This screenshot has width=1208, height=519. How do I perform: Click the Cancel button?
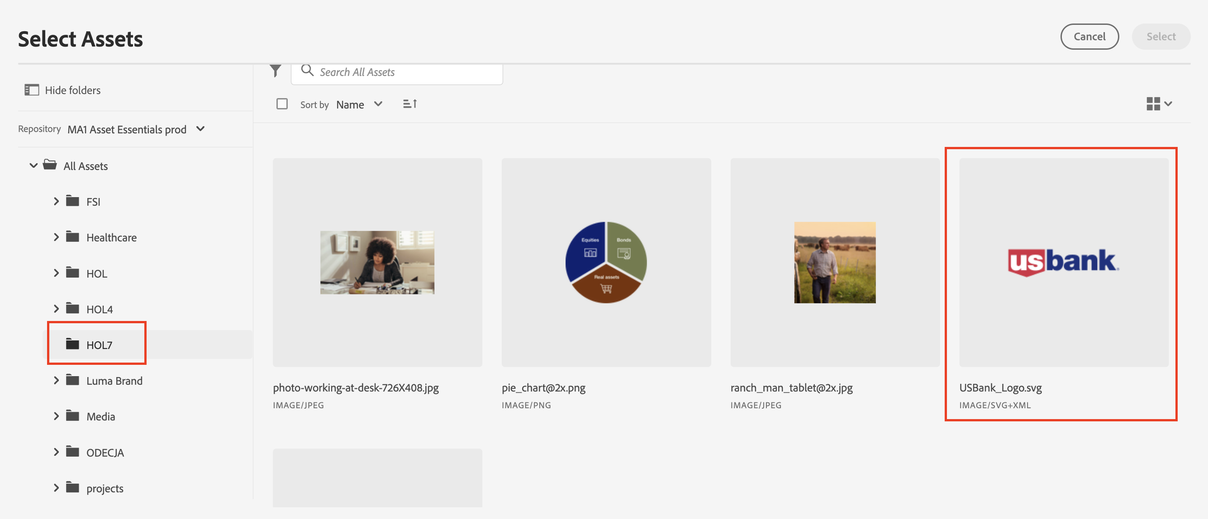tap(1089, 37)
